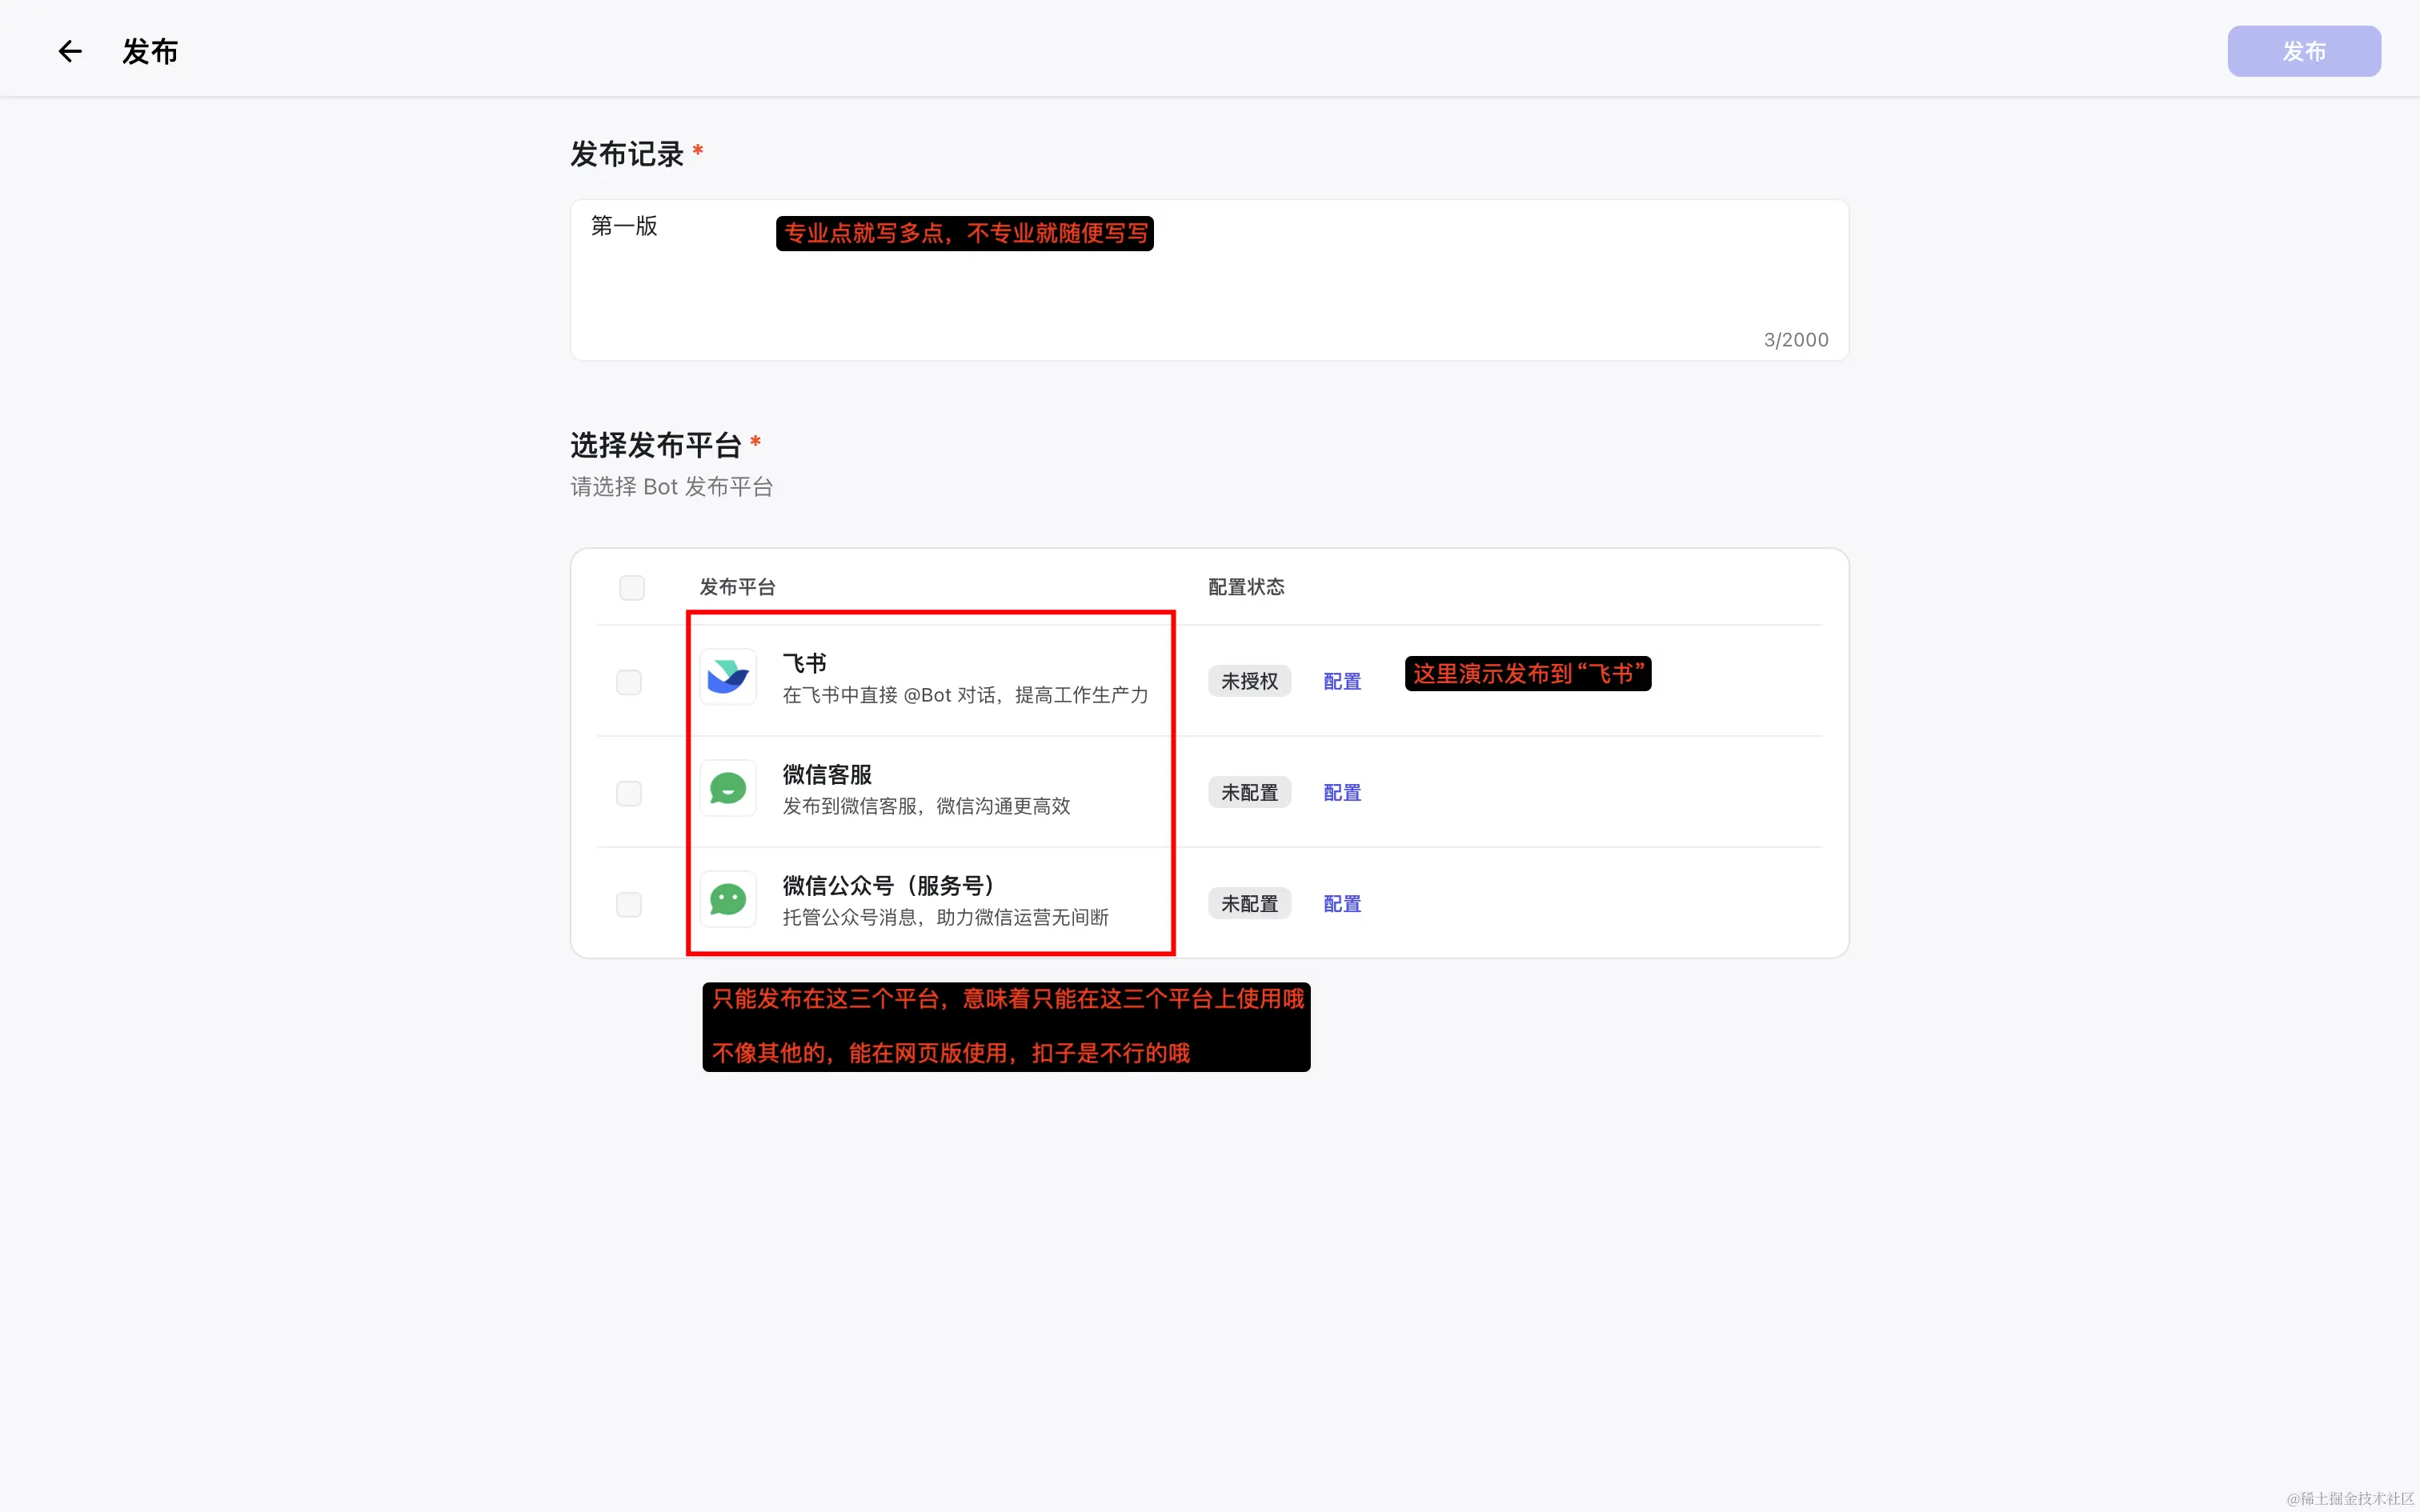2420x1512 pixels.
Task: Select the 飞书 platform title text
Action: (804, 664)
